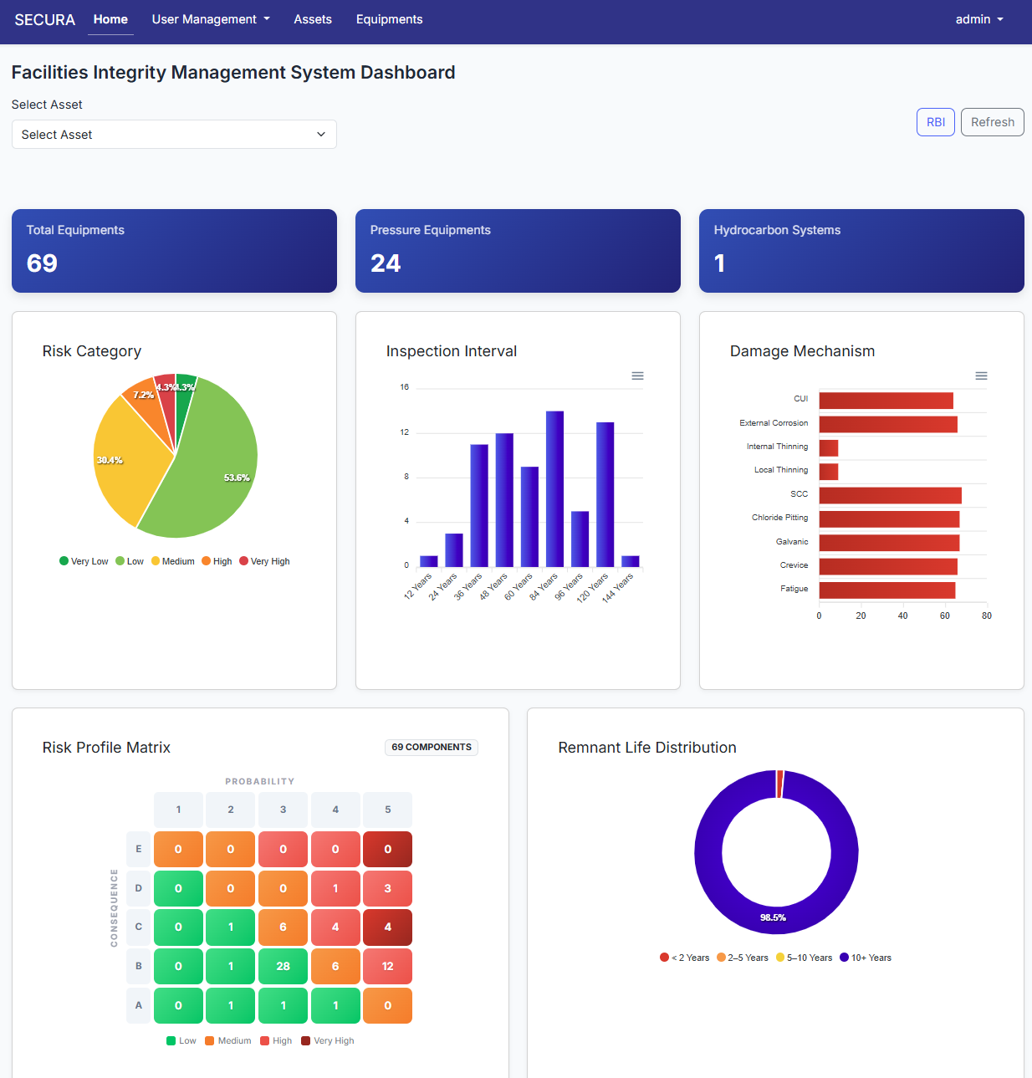Open the Select Asset combo box
1032x1078 pixels.
(x=174, y=135)
